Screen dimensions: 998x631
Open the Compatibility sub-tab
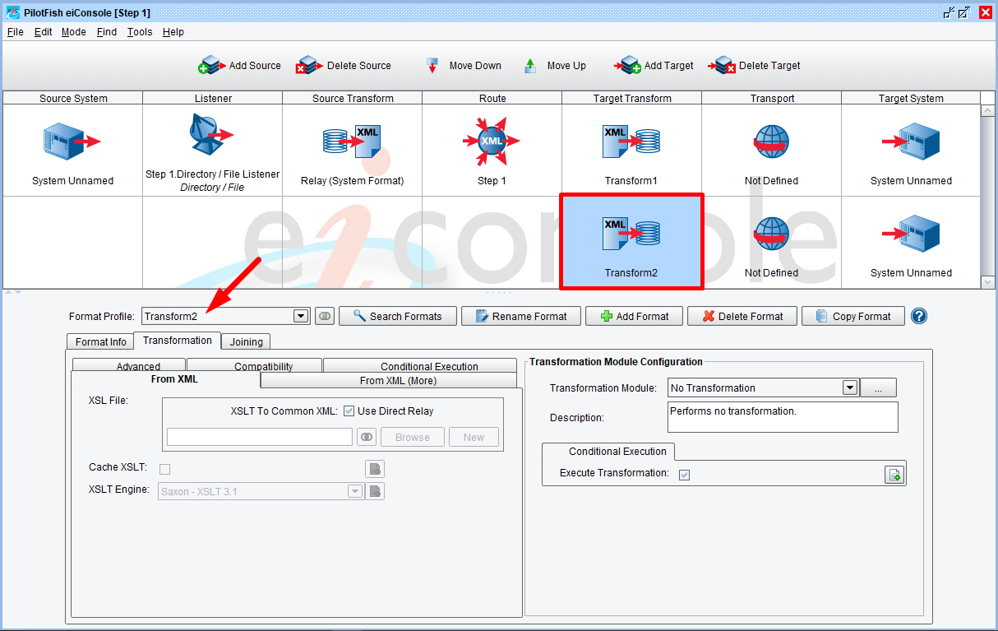tap(254, 365)
